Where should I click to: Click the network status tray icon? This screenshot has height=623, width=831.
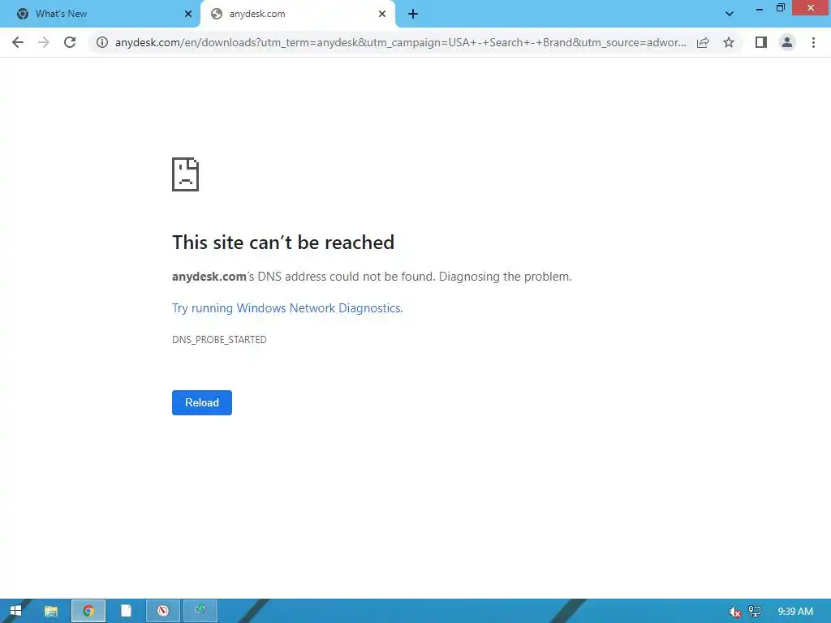click(755, 612)
